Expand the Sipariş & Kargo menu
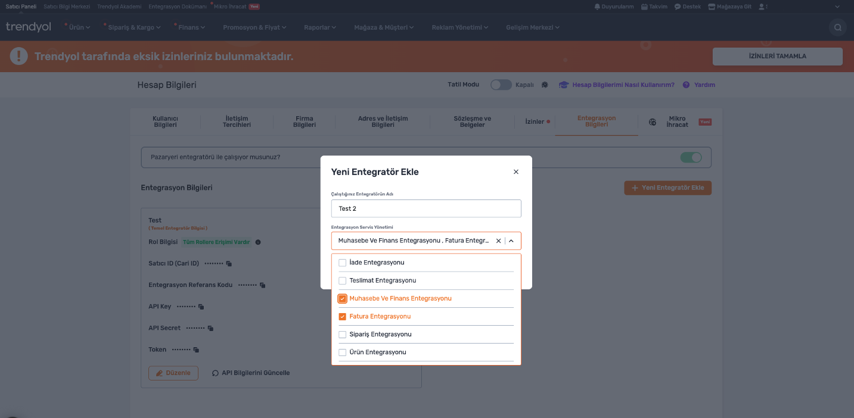 click(x=135, y=27)
